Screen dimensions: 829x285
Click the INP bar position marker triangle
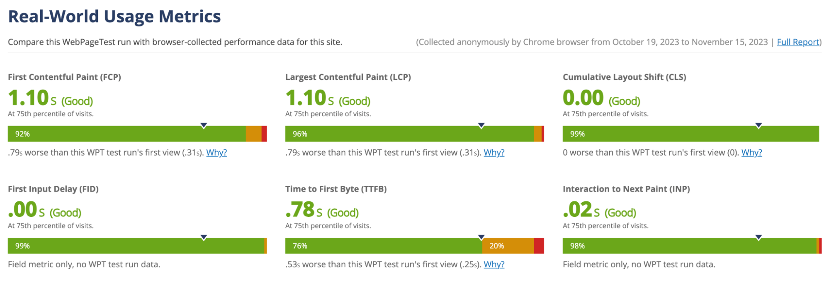759,237
